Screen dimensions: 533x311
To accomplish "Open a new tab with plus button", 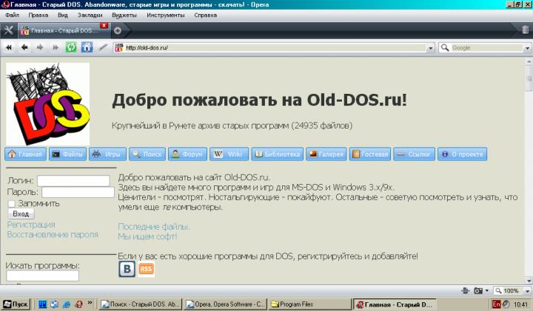I will point(118,30).
